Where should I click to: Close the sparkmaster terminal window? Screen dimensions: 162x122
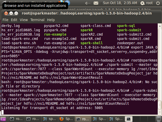pos(6,13)
